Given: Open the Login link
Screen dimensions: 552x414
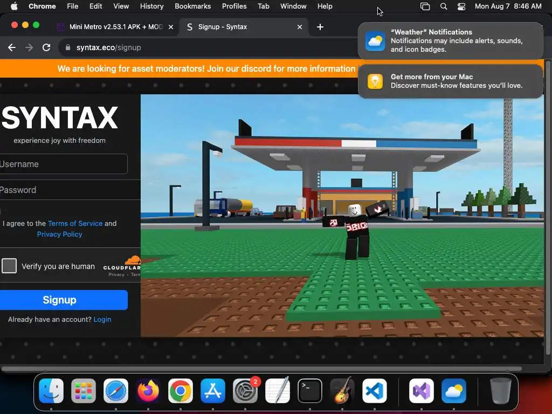Looking at the screenshot, I should coord(102,320).
